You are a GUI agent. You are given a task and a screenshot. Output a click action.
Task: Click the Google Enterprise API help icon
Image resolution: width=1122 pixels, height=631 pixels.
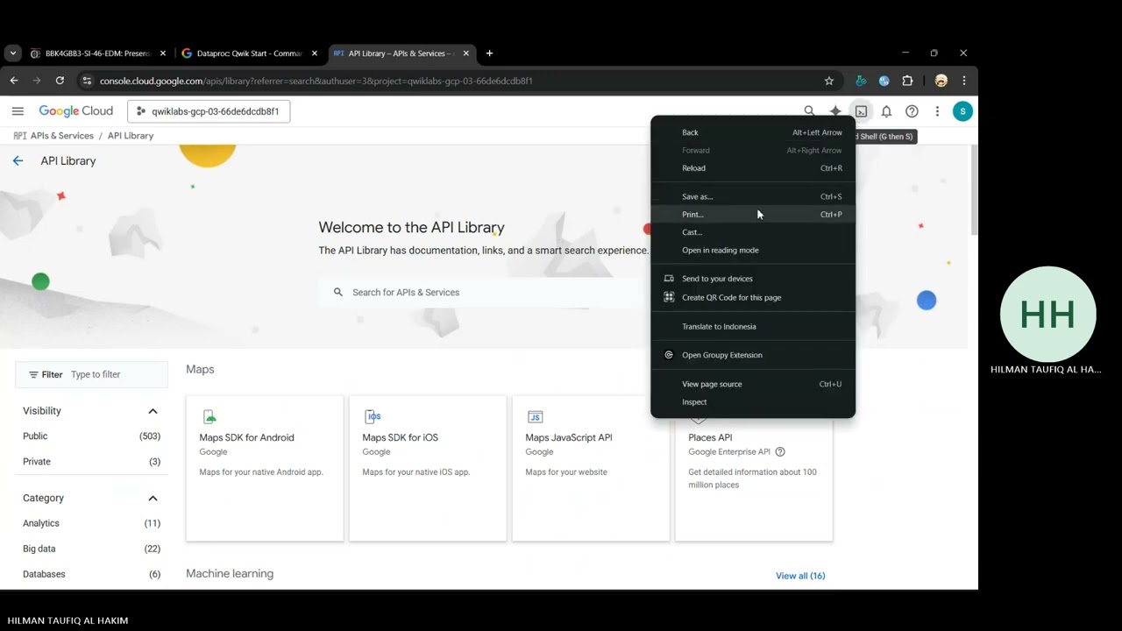780,452
